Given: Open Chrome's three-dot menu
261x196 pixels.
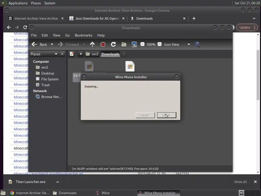Looking at the screenshot, I should click(255, 28).
